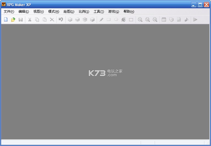Create a new project with the blank page icon
The width and height of the screenshot is (211, 146).
tap(6, 20)
